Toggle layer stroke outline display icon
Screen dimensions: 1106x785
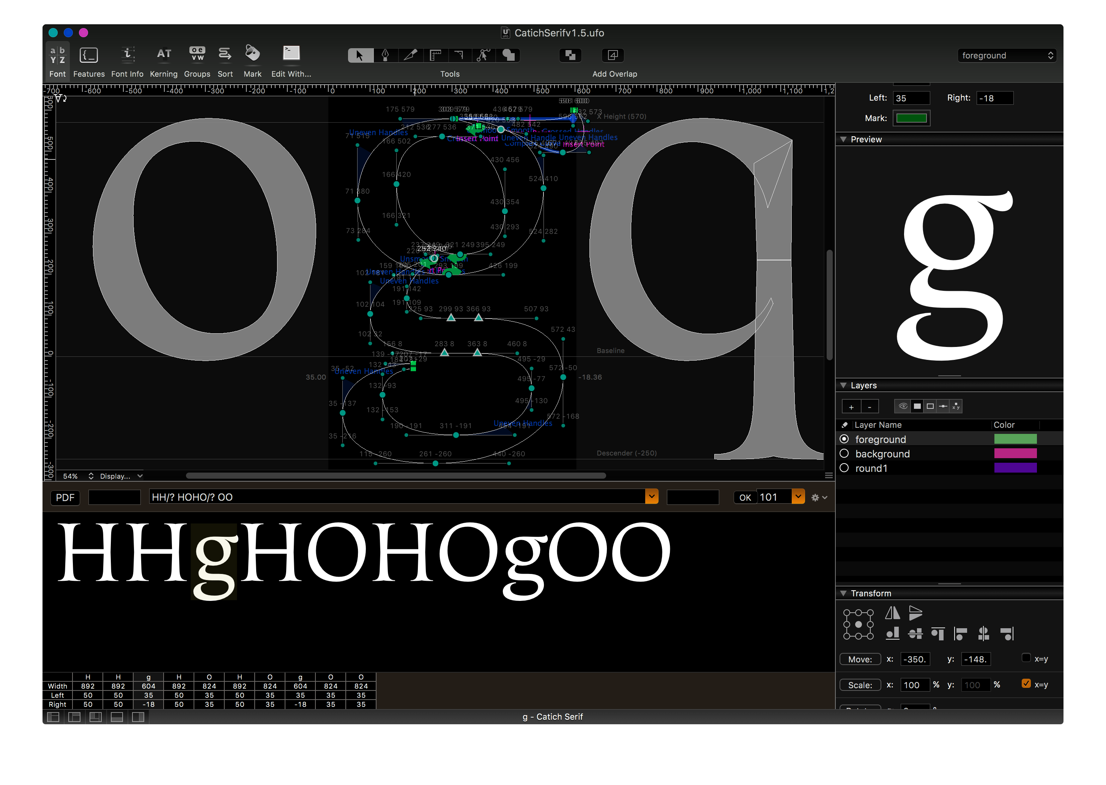[x=930, y=407]
